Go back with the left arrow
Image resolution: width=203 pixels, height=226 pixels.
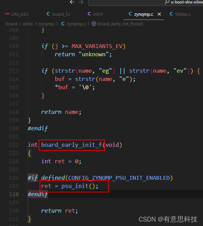(x=72, y=2)
